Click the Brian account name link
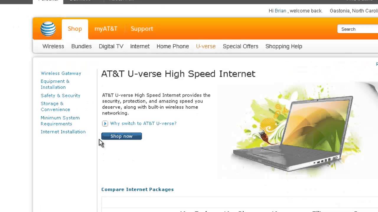This screenshot has height=212, width=378. pos(281,11)
